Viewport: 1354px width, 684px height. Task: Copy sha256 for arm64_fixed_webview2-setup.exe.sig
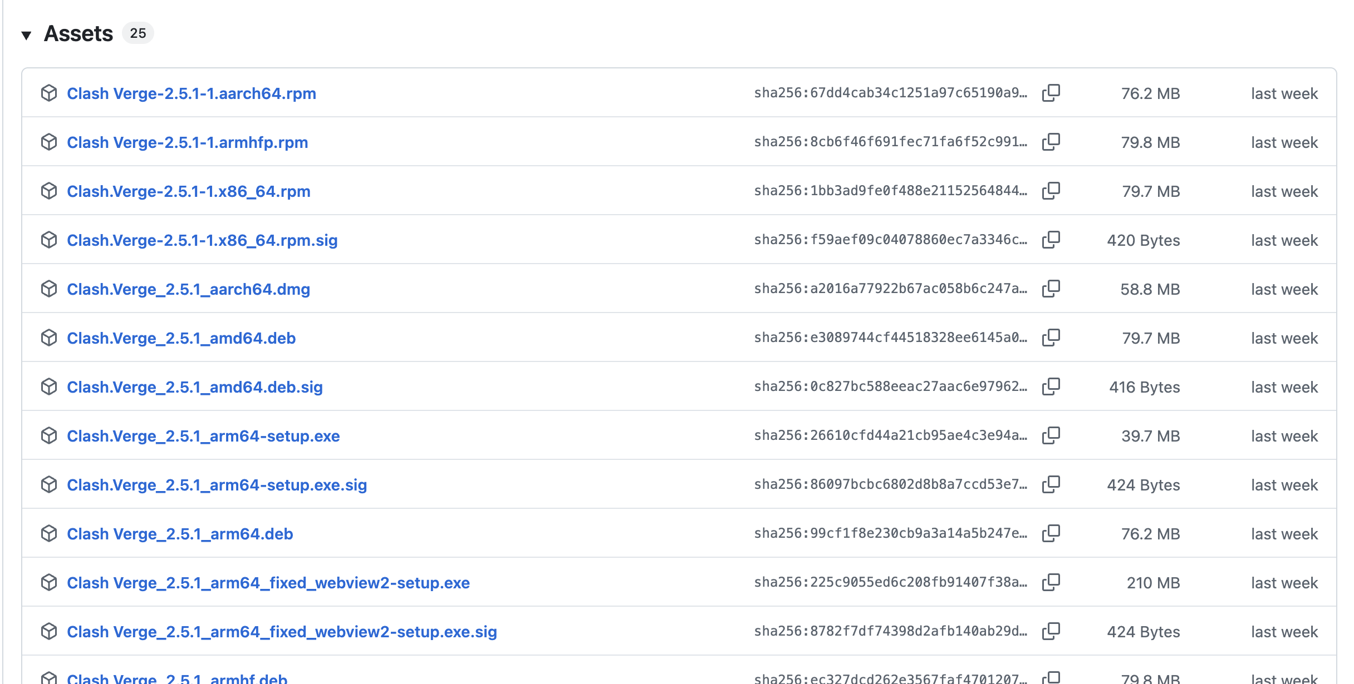1051,631
